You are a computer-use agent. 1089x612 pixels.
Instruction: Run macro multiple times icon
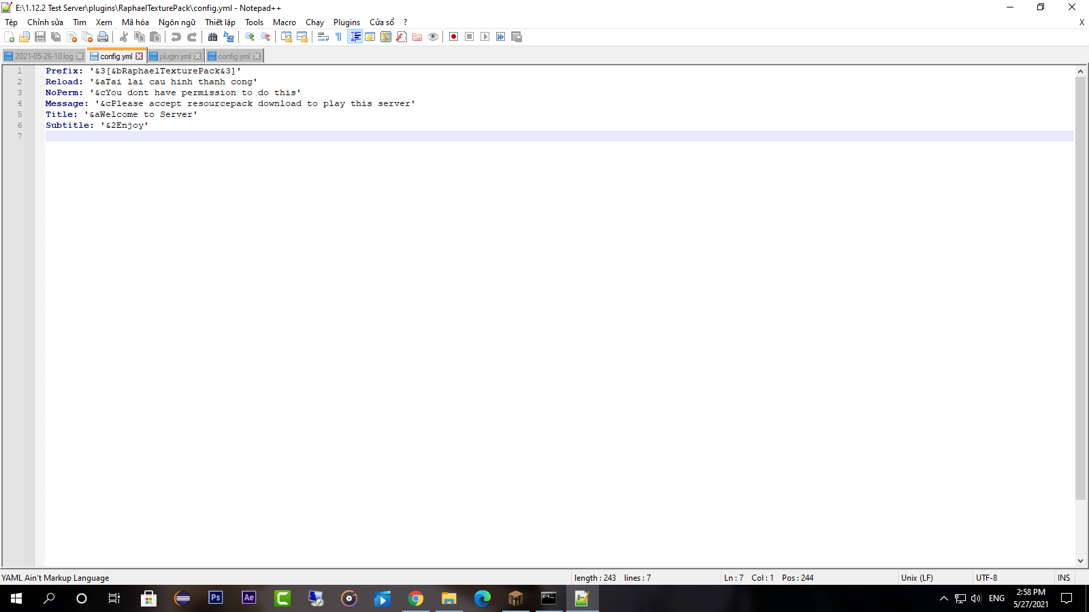(501, 37)
